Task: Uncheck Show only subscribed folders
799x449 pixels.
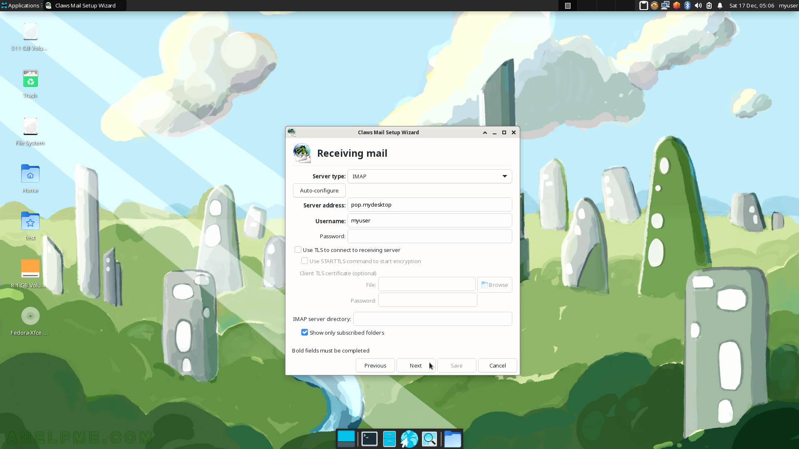Action: click(305, 332)
